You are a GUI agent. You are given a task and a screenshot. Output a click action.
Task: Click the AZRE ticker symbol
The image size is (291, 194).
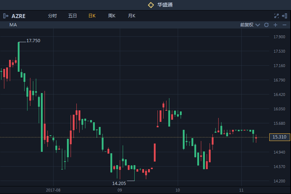click(18, 16)
